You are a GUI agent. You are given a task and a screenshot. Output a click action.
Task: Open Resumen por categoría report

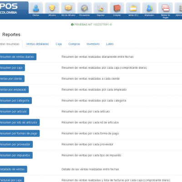click(x=16, y=101)
